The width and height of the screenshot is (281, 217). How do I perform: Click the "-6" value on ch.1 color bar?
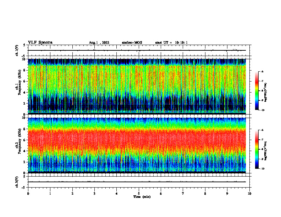[262, 71]
